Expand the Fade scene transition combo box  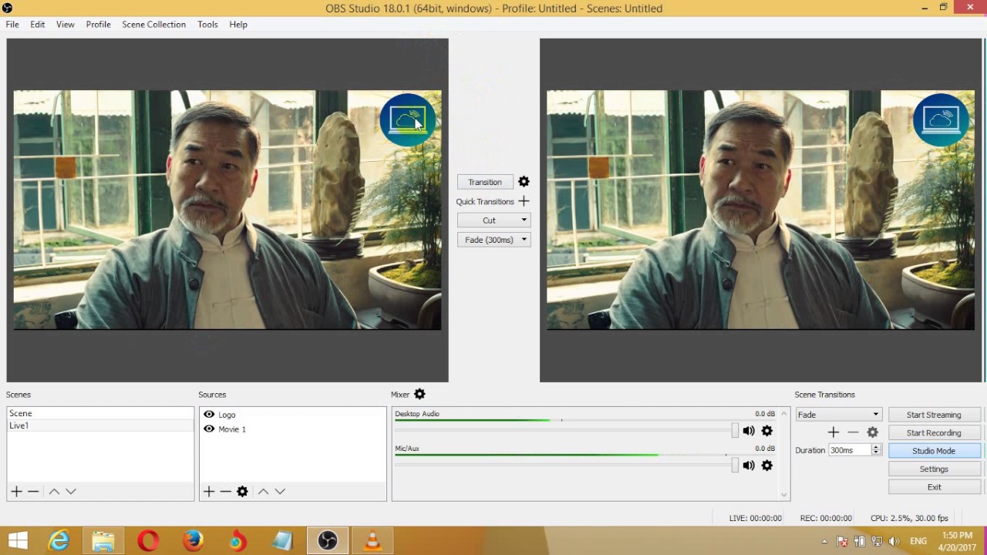coord(838,414)
